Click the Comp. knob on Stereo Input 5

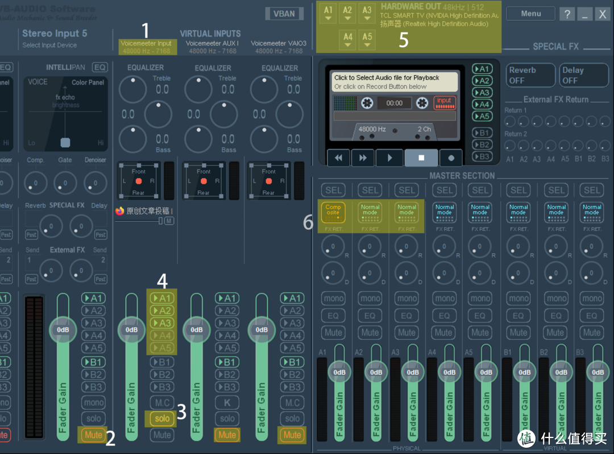coord(35,183)
